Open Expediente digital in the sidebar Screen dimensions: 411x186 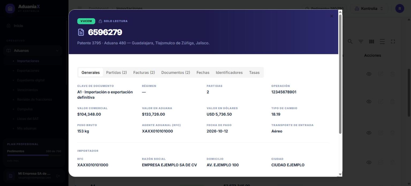[31, 80]
